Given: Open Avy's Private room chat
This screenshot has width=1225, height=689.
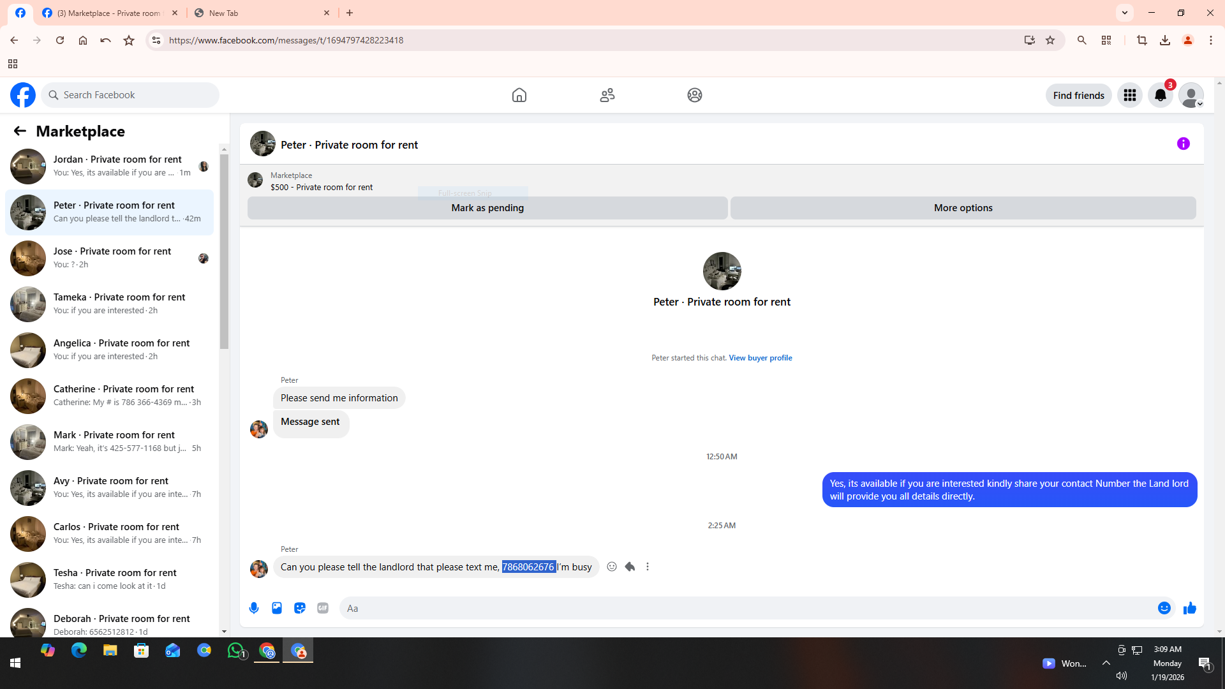Looking at the screenshot, I should pyautogui.click(x=110, y=487).
